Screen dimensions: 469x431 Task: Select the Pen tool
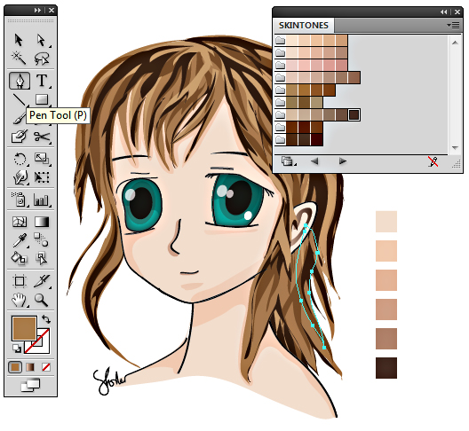pos(20,81)
